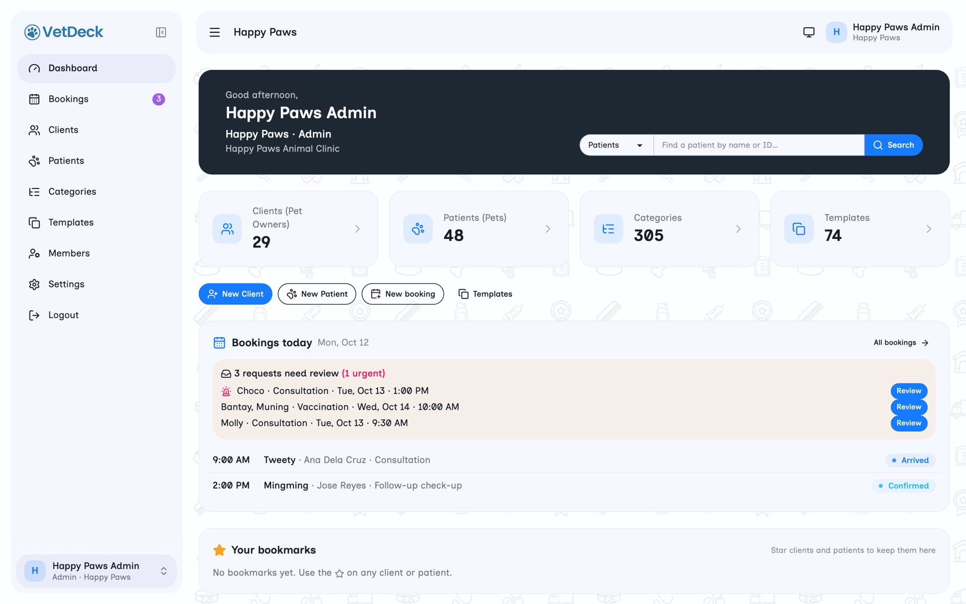Screen dimensions: 966x604
Task: Open the Patients search type dropdown
Action: pos(616,145)
